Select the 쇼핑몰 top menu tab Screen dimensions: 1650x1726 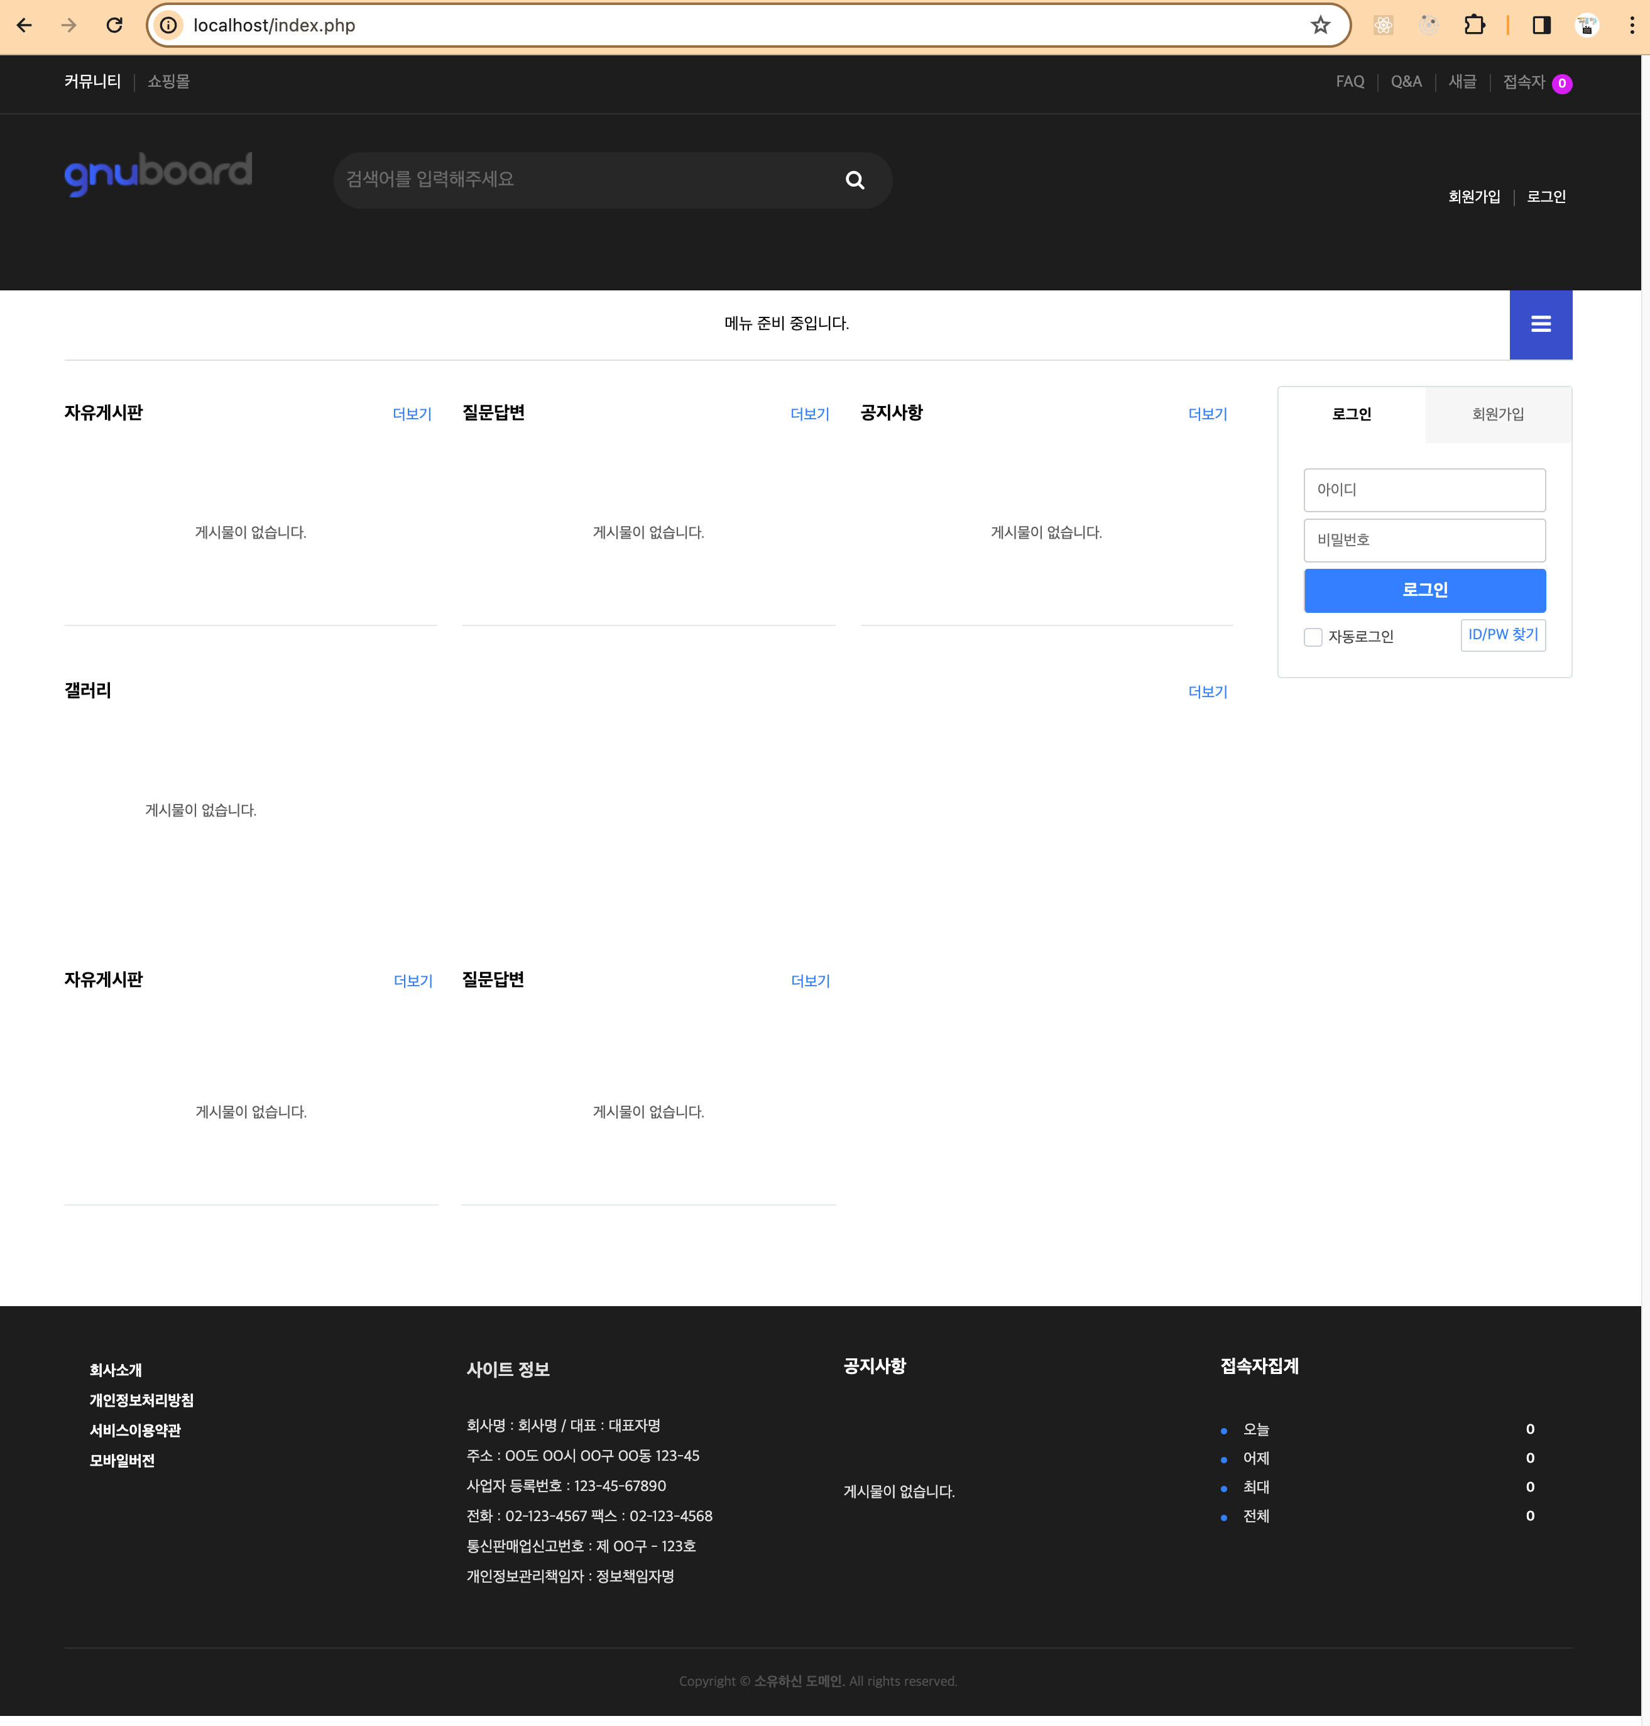click(168, 82)
